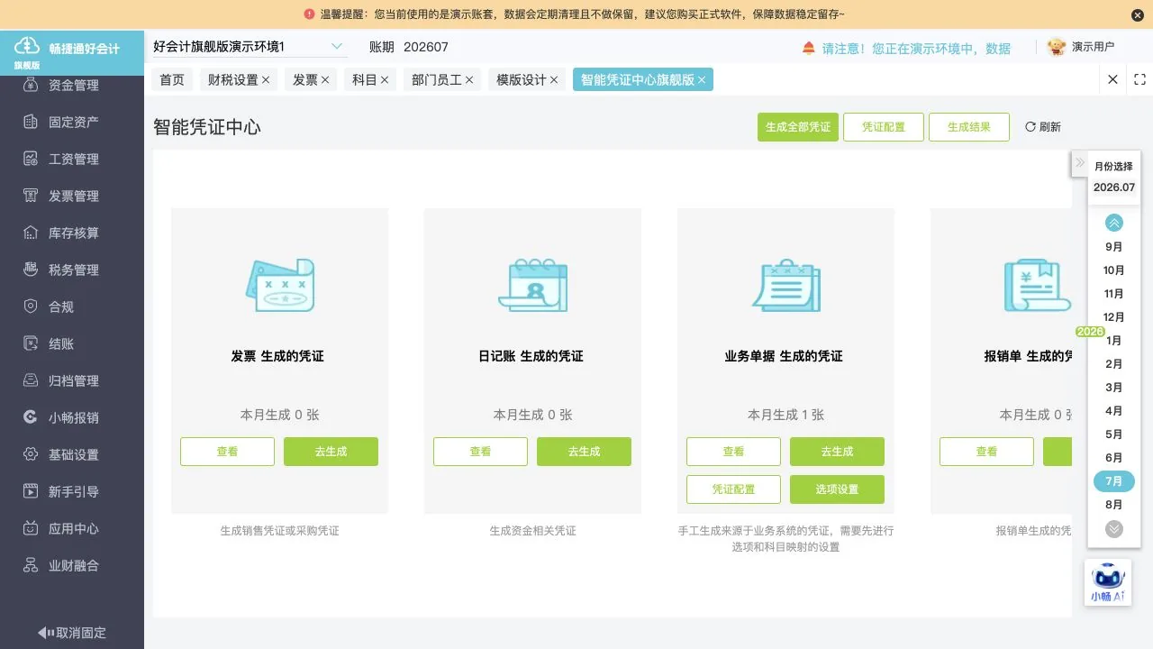Open 合规 shield icon in sidebar
This screenshot has width=1153, height=649.
[x=30, y=306]
